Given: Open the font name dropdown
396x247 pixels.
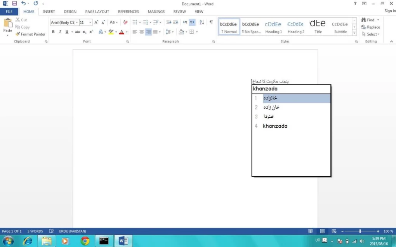Looking at the screenshot, I should pos(77,22).
